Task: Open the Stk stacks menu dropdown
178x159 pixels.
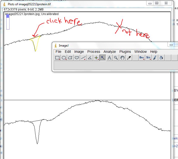Action: pyautogui.click(x=148, y=58)
